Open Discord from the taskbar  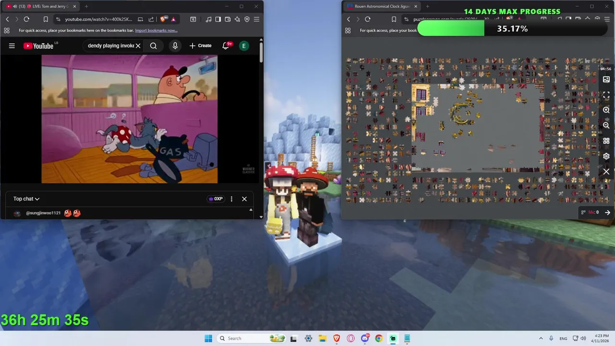(x=365, y=338)
